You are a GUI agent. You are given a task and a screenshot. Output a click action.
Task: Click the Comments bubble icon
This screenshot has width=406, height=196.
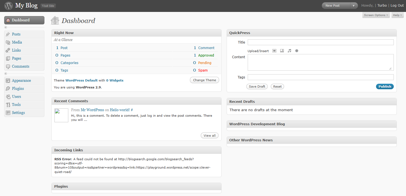(x=8, y=67)
